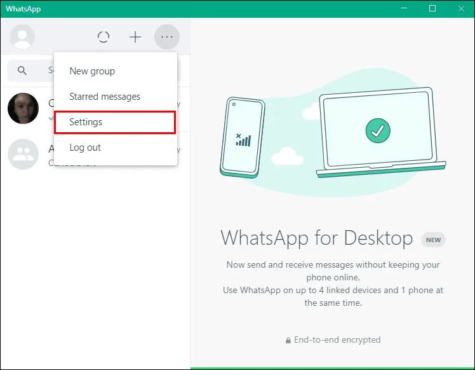Open the Status circle icon
This screenshot has height=370, width=475.
click(104, 37)
